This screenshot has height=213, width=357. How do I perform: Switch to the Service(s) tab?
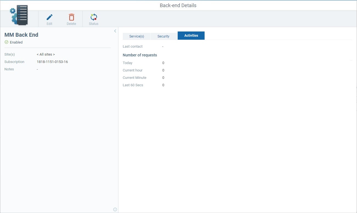click(x=136, y=36)
